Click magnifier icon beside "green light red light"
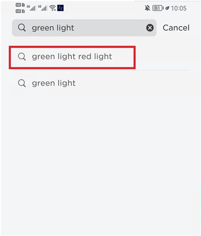 coord(22,57)
